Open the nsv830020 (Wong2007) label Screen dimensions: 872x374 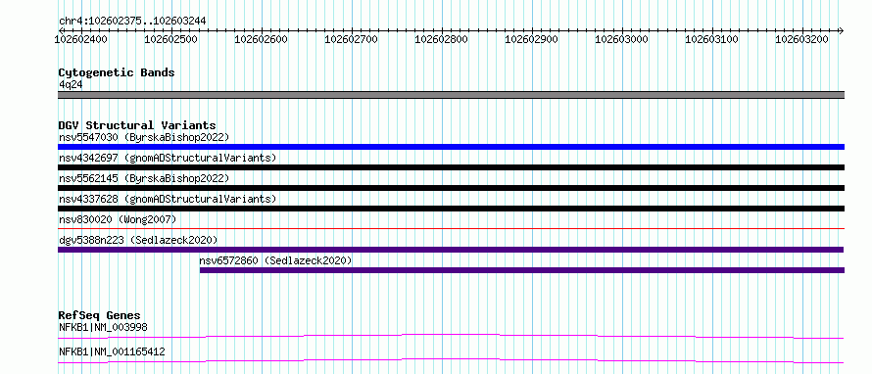point(118,219)
